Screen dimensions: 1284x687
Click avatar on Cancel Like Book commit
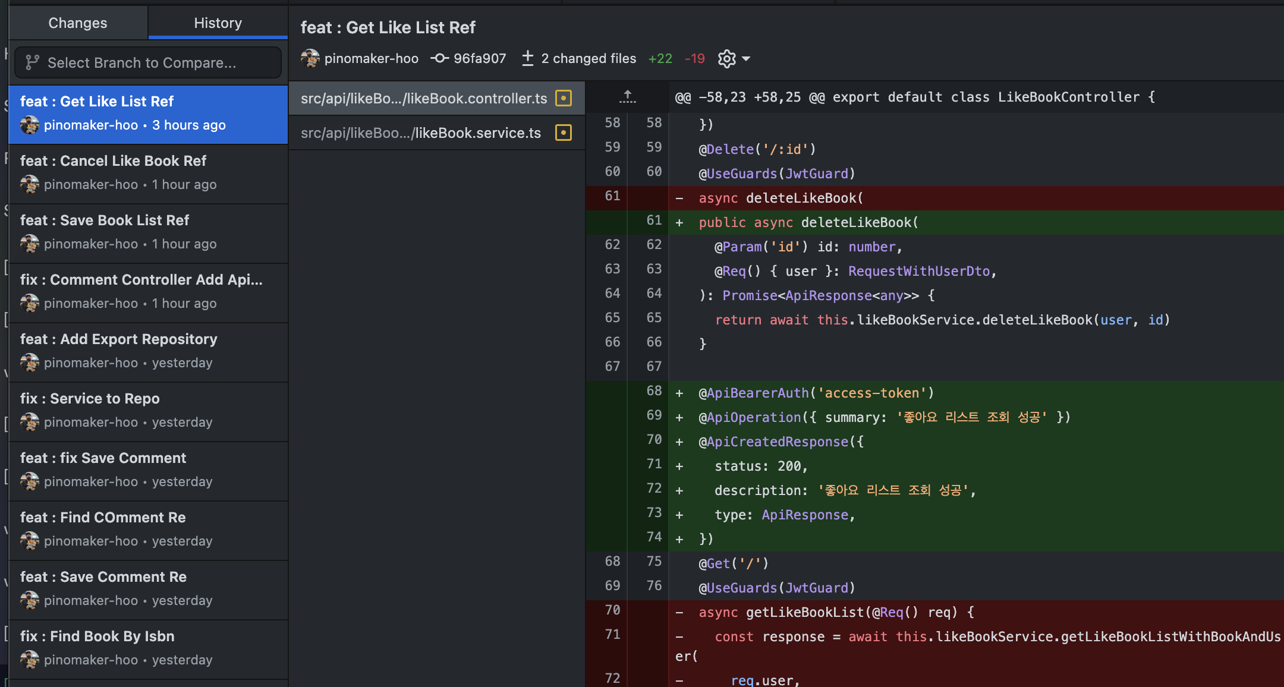click(30, 184)
